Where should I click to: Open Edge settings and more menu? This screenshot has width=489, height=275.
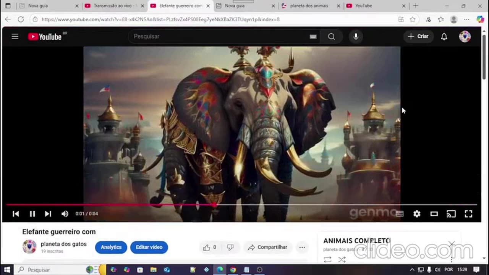click(466, 19)
